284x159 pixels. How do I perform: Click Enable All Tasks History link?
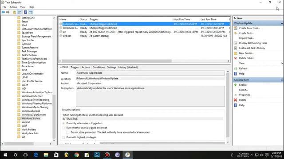point(252,48)
